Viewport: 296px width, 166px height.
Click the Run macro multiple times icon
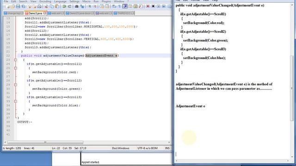pyautogui.click(x=164, y=6)
